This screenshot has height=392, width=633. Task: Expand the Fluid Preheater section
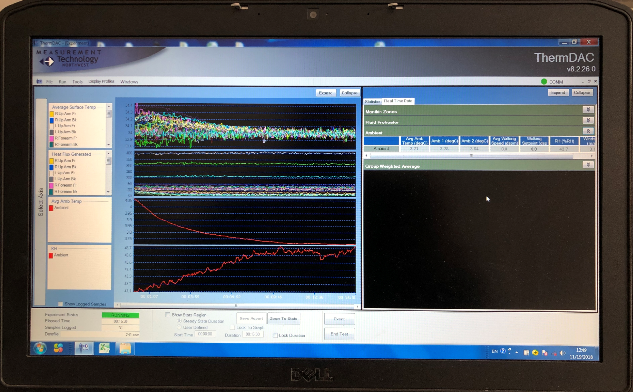coord(588,121)
